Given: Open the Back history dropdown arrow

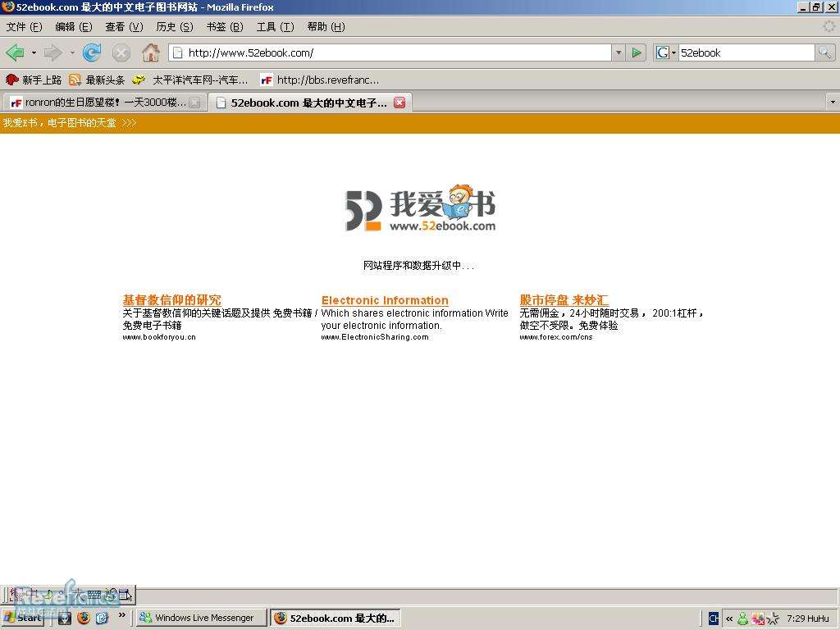Looking at the screenshot, I should point(34,53).
